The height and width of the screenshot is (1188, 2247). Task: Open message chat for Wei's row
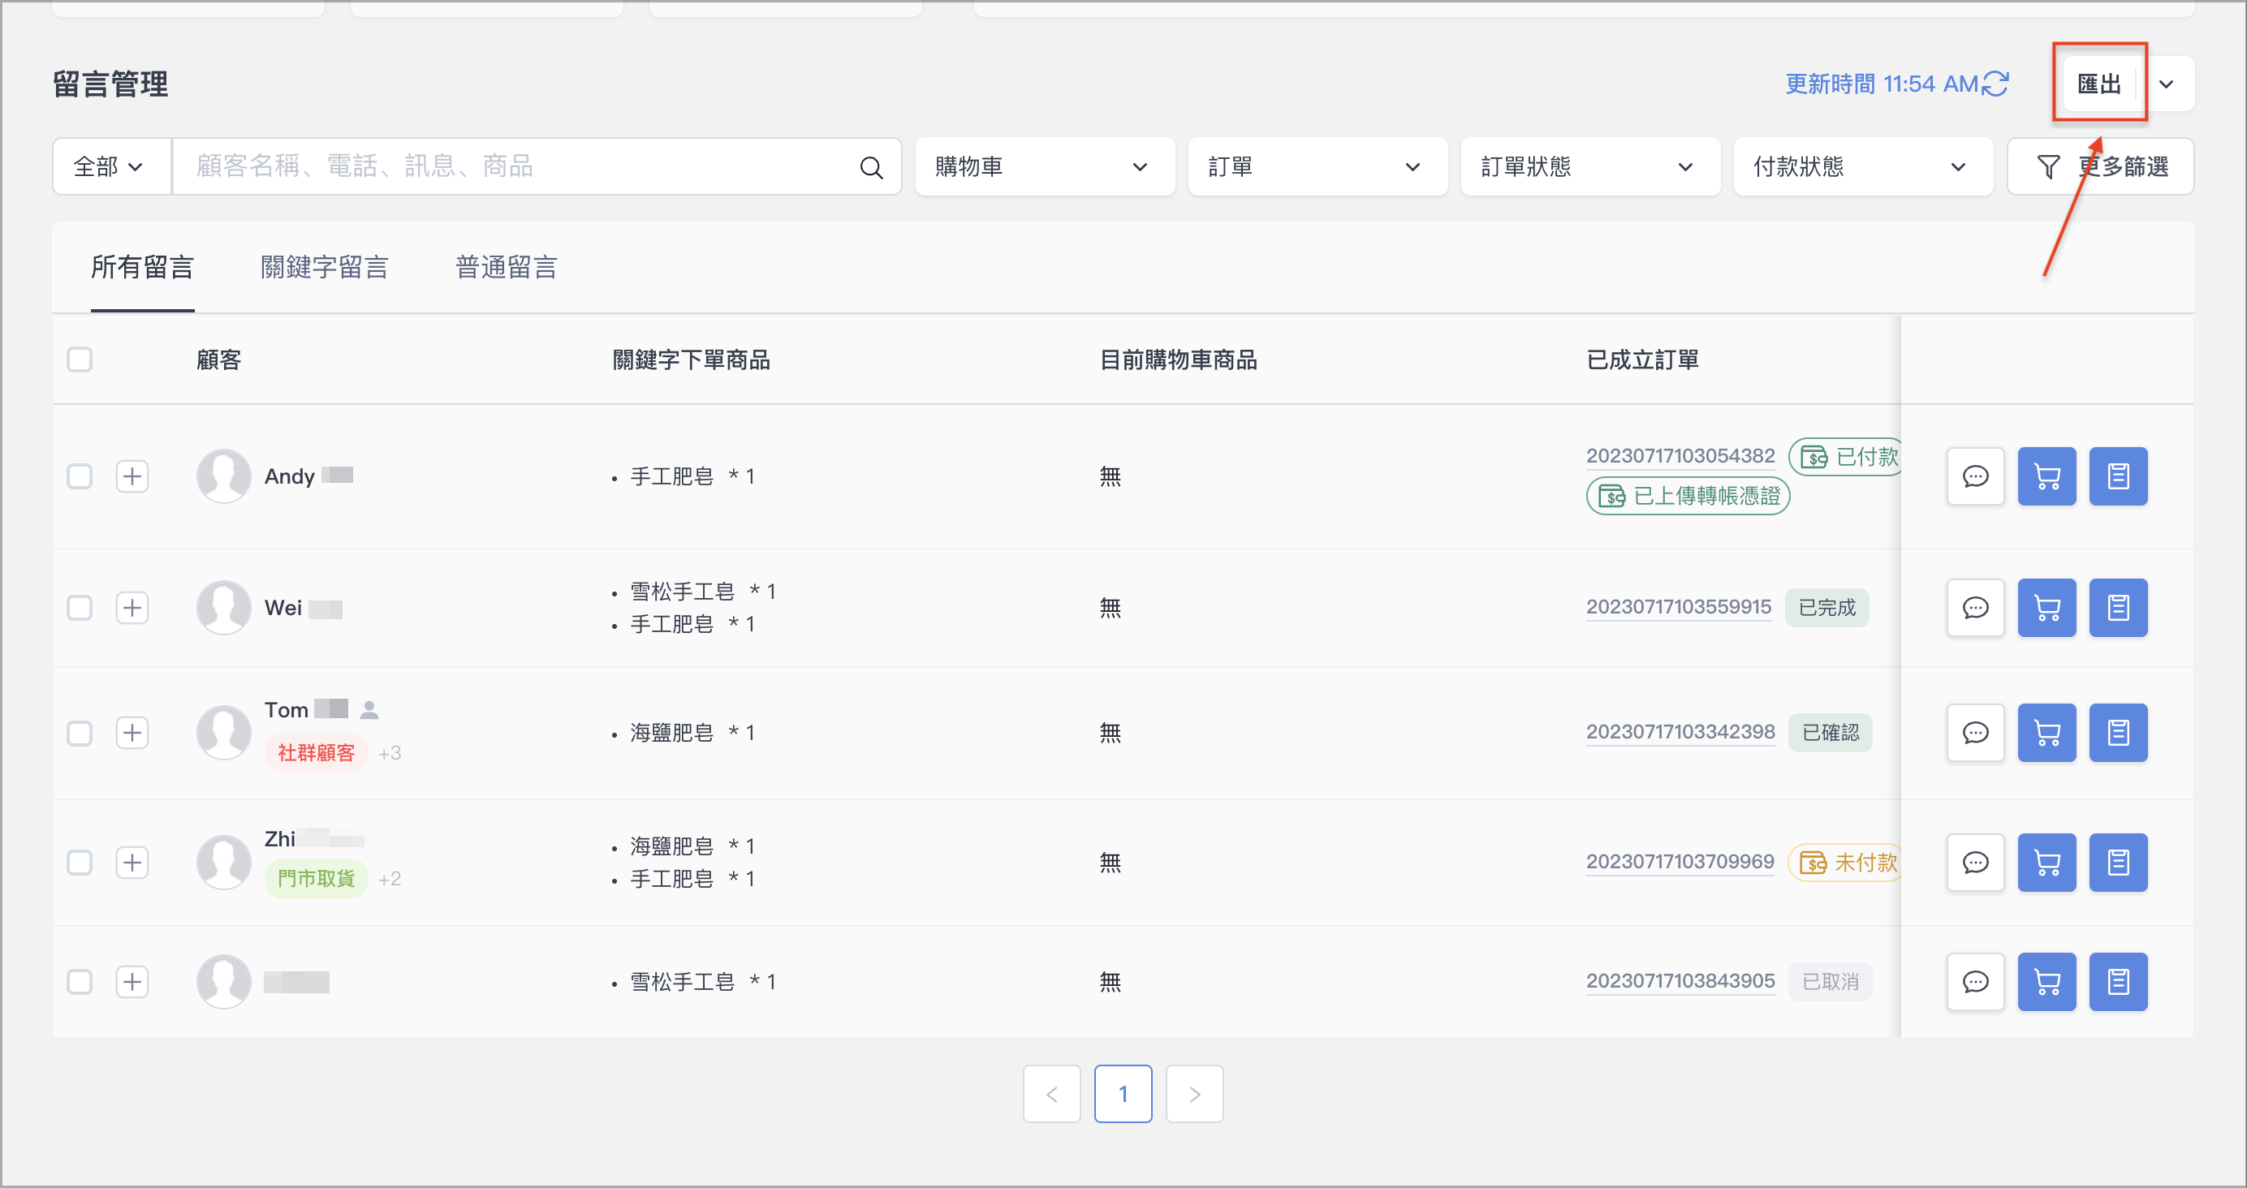pos(1975,607)
